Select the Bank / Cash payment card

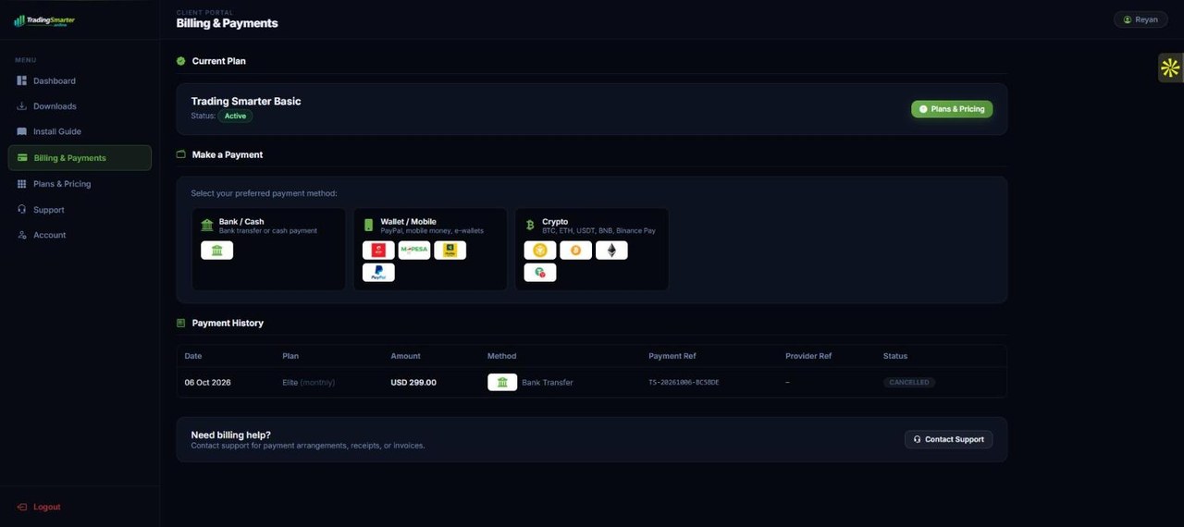click(x=268, y=249)
